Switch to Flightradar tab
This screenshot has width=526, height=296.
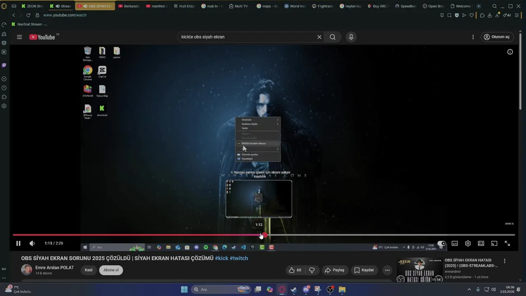323,6
